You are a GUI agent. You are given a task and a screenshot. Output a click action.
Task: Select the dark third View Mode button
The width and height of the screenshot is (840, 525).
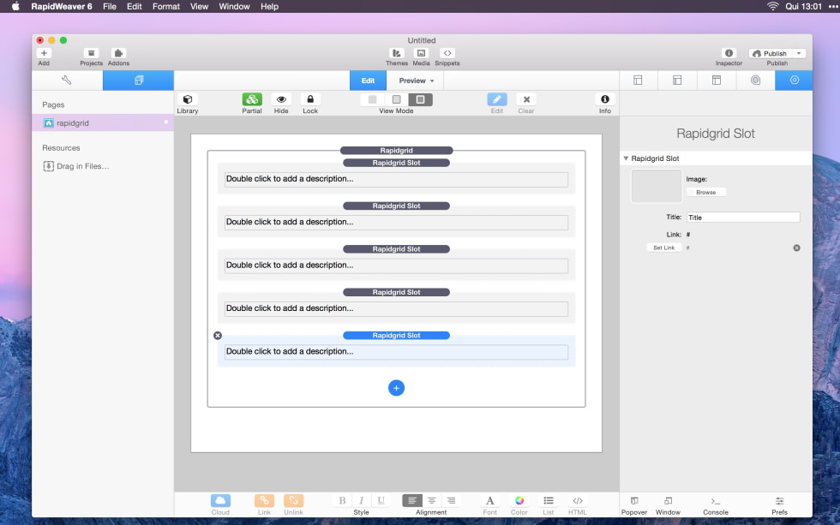(421, 99)
